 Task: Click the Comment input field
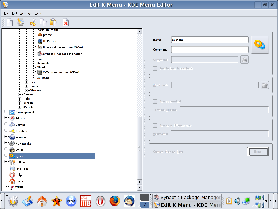(210, 49)
